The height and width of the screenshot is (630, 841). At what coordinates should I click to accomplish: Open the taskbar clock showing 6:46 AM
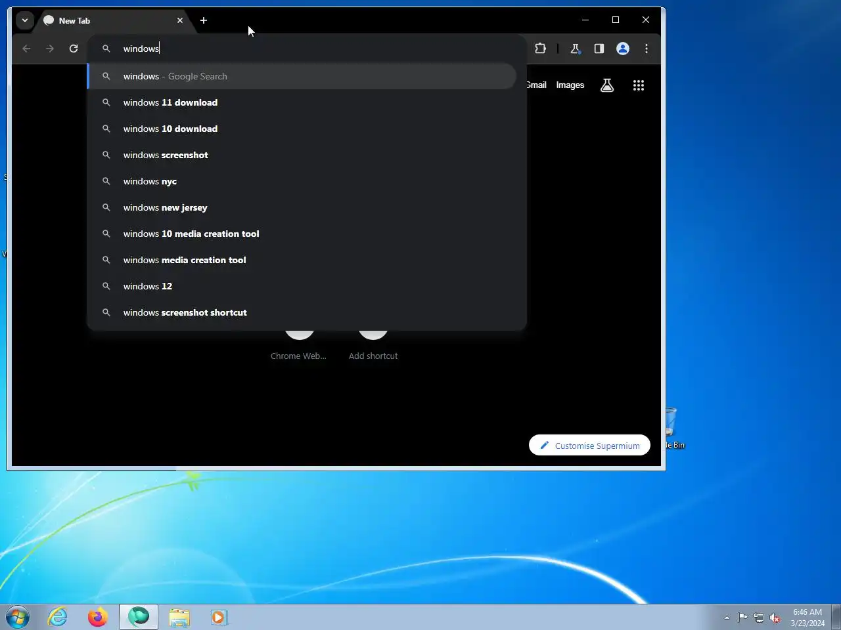807,618
